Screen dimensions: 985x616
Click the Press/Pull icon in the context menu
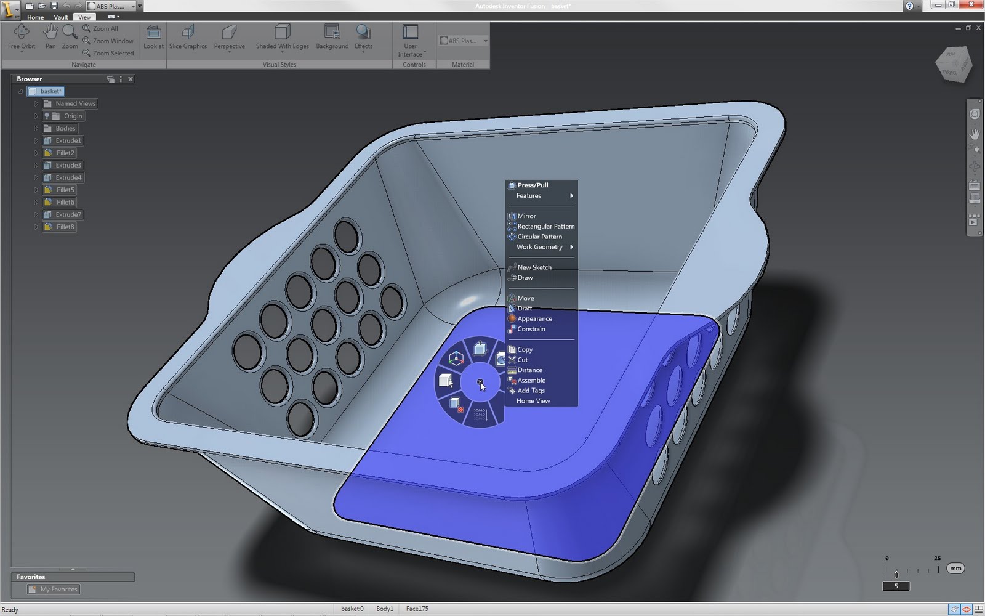tap(512, 185)
